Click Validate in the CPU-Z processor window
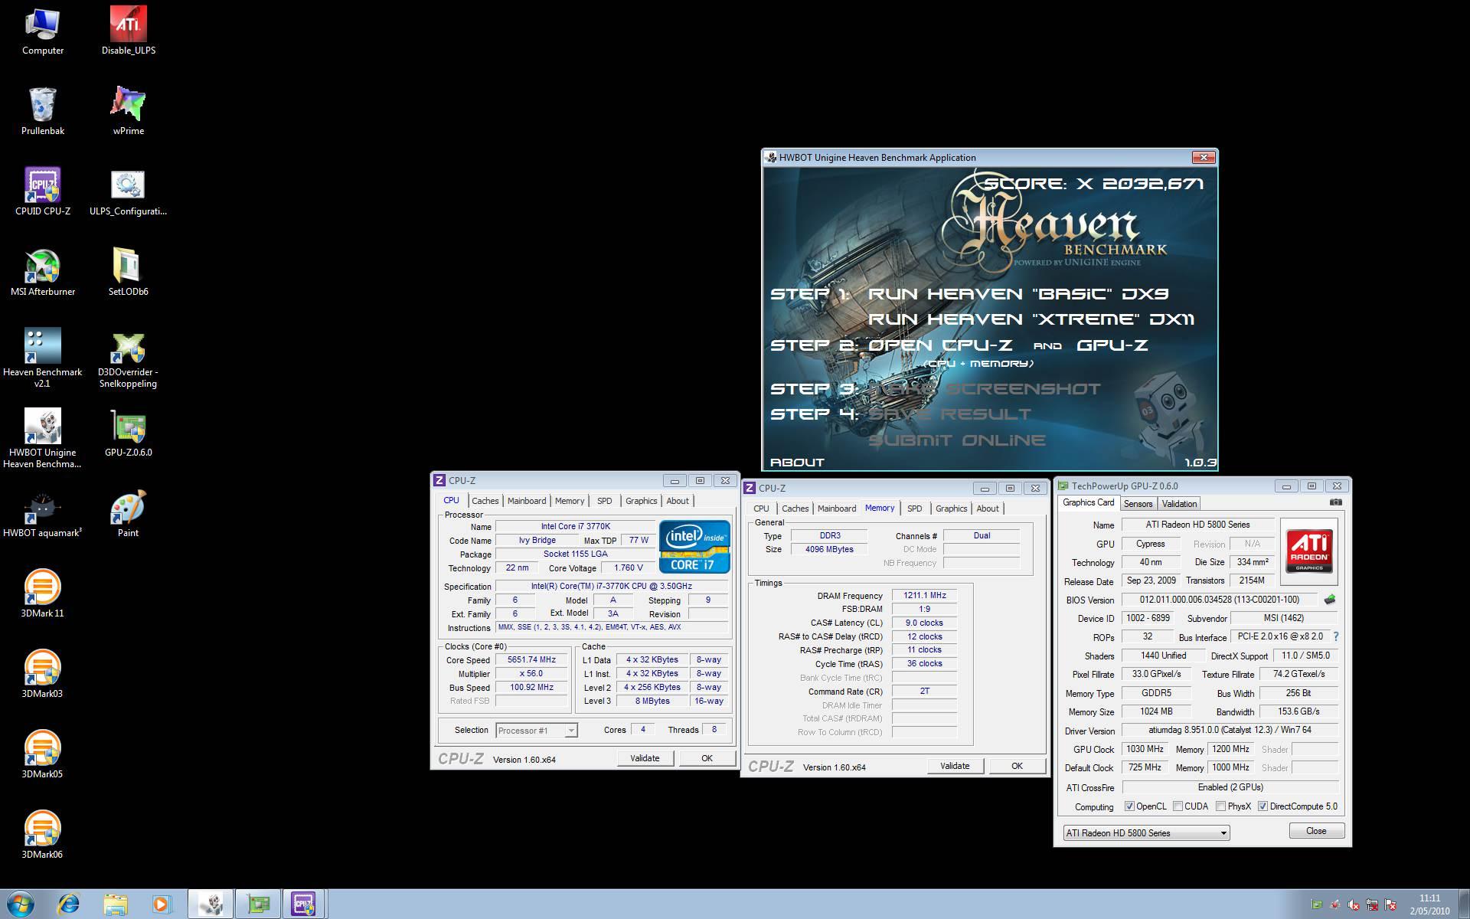Viewport: 1470px width, 919px height. pos(645,758)
